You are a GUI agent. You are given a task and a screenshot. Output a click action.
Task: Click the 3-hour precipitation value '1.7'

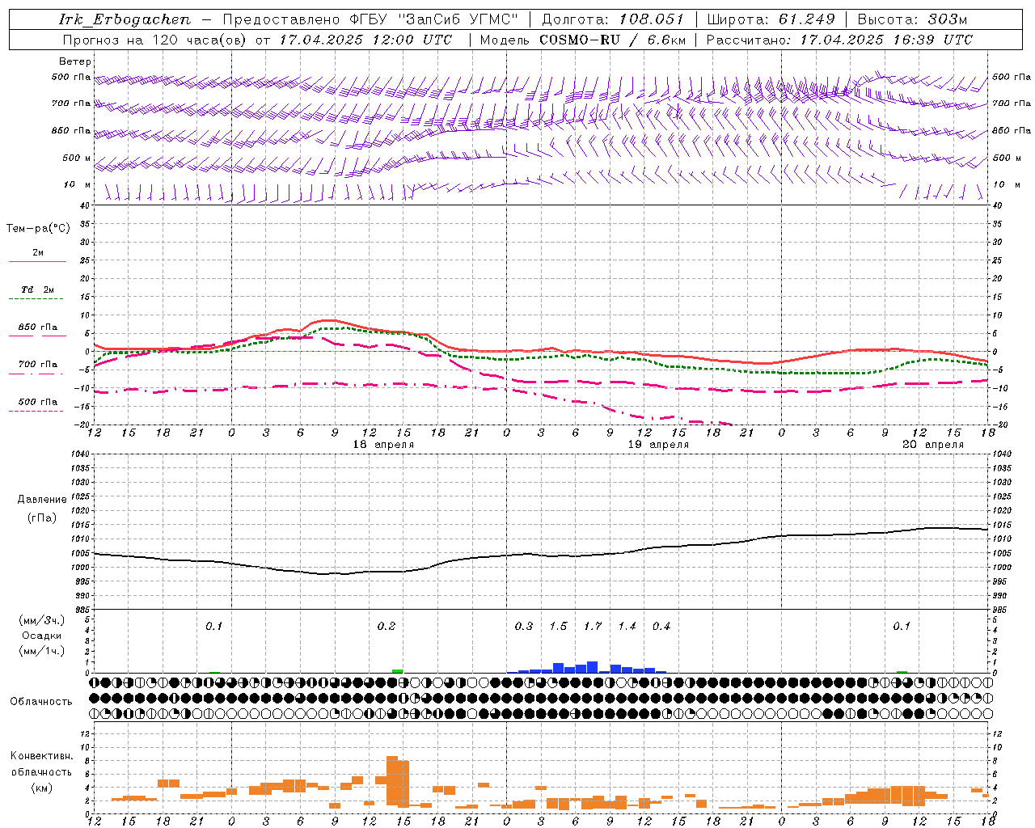coord(593,627)
